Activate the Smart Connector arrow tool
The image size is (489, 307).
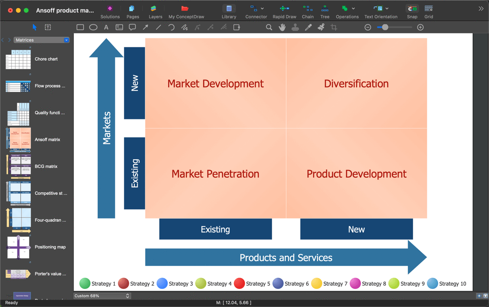[x=145, y=27]
